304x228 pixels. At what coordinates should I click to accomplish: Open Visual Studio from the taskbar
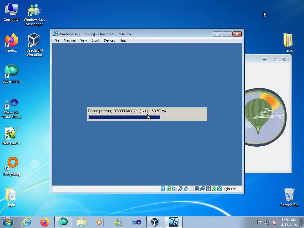coord(137,222)
